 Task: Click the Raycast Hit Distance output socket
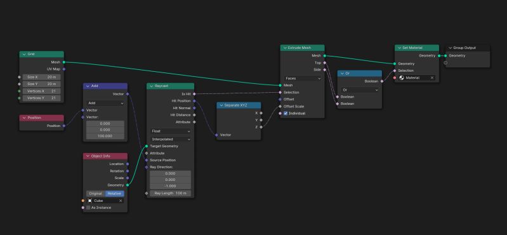[x=194, y=115]
